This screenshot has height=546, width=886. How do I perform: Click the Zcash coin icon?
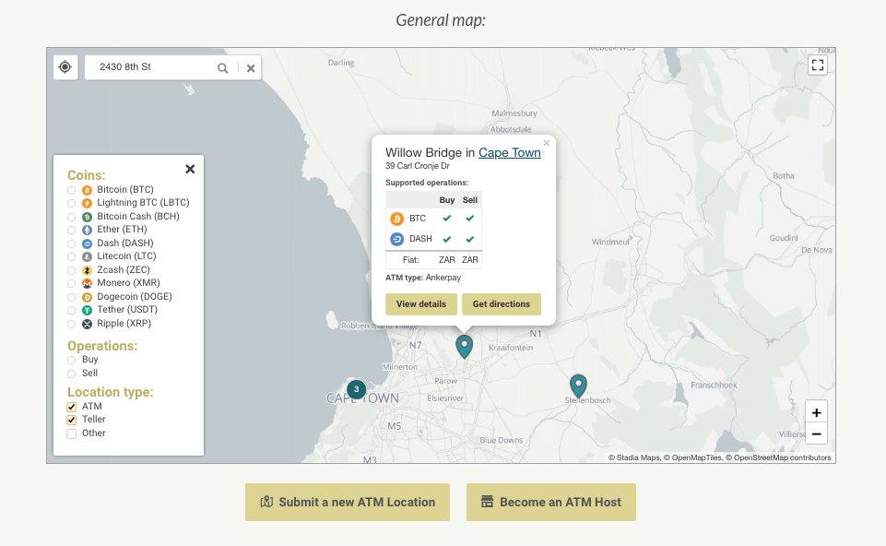87,271
